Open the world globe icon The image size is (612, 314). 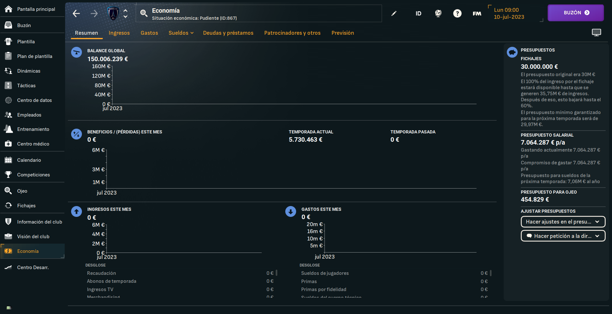click(x=438, y=13)
